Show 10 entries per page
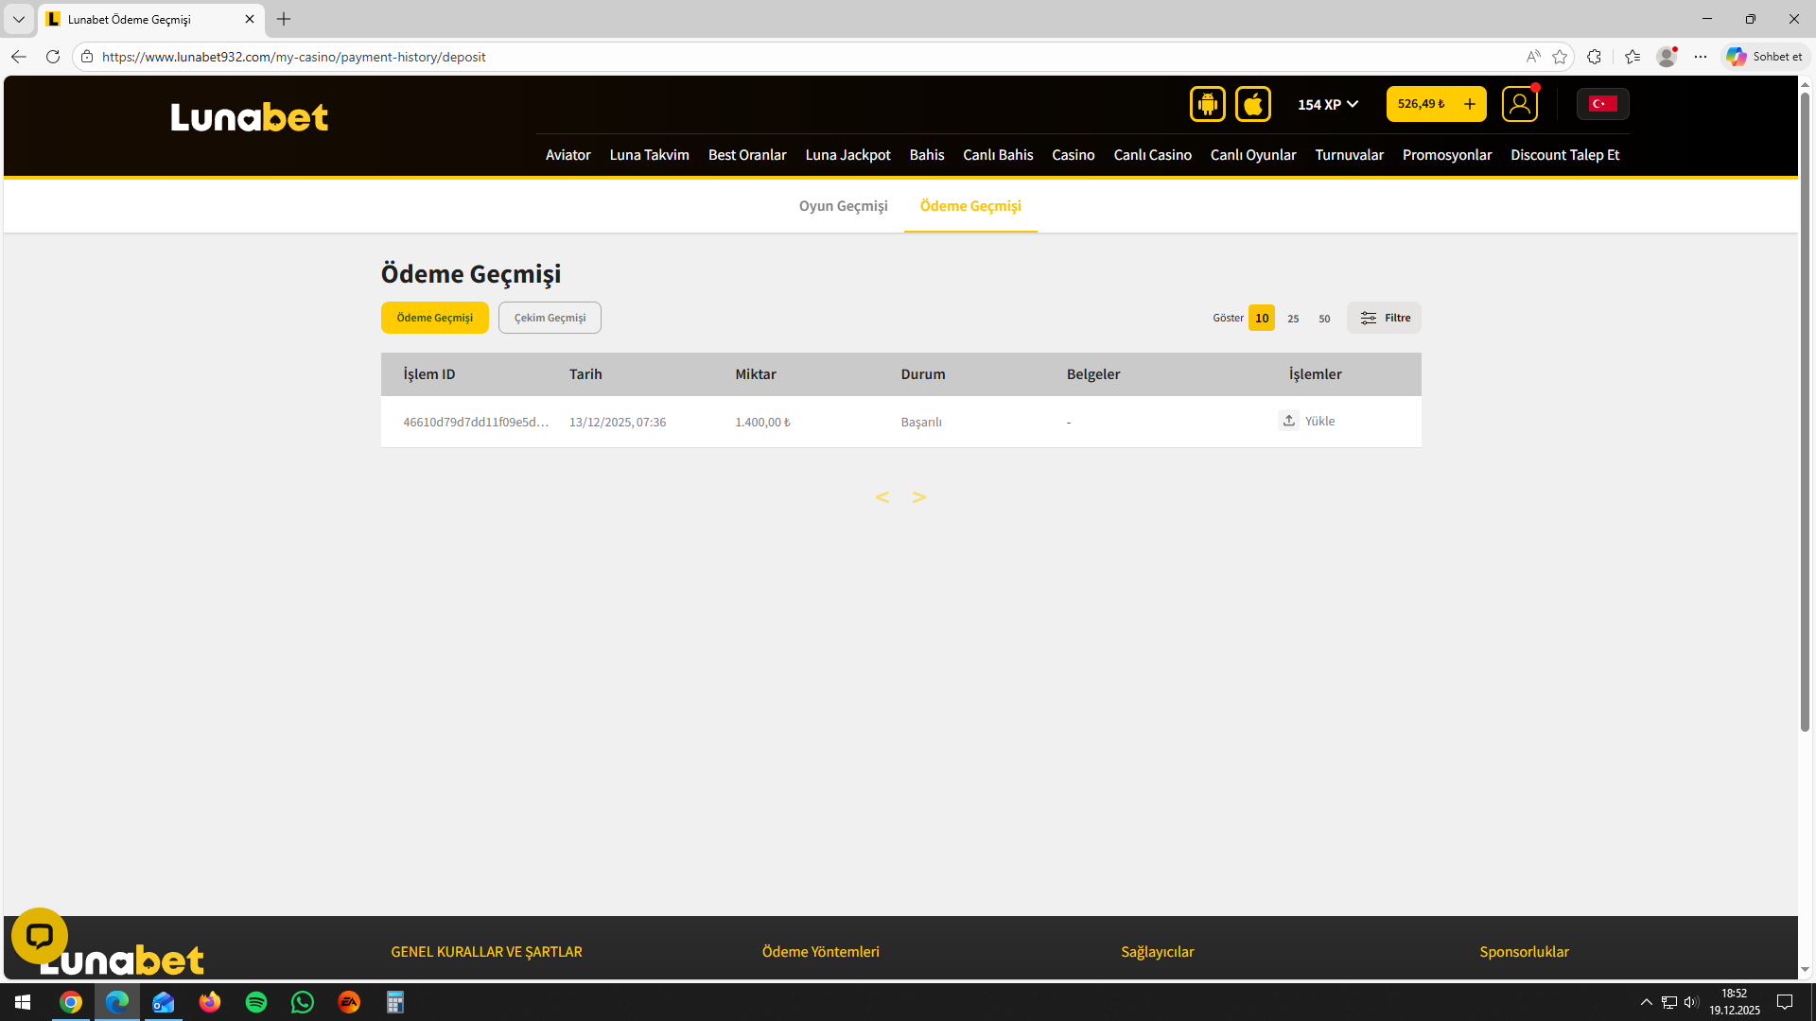 tap(1262, 318)
